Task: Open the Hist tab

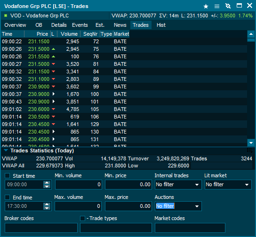Action: 161,25
